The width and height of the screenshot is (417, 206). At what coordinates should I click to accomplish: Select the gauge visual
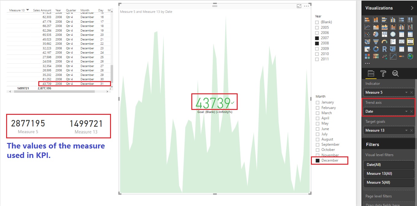point(384,42)
